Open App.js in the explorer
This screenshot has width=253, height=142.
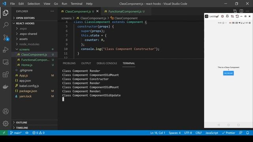tap(34, 75)
